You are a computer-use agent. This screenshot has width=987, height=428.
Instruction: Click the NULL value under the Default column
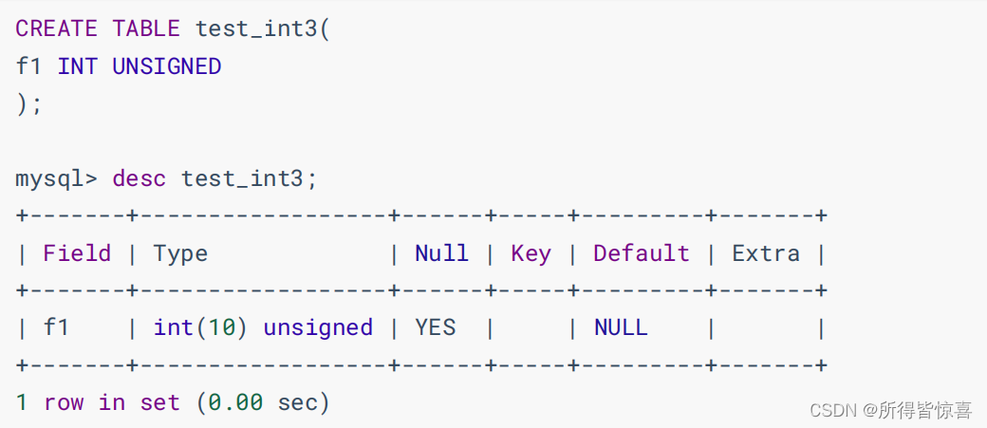[621, 327]
